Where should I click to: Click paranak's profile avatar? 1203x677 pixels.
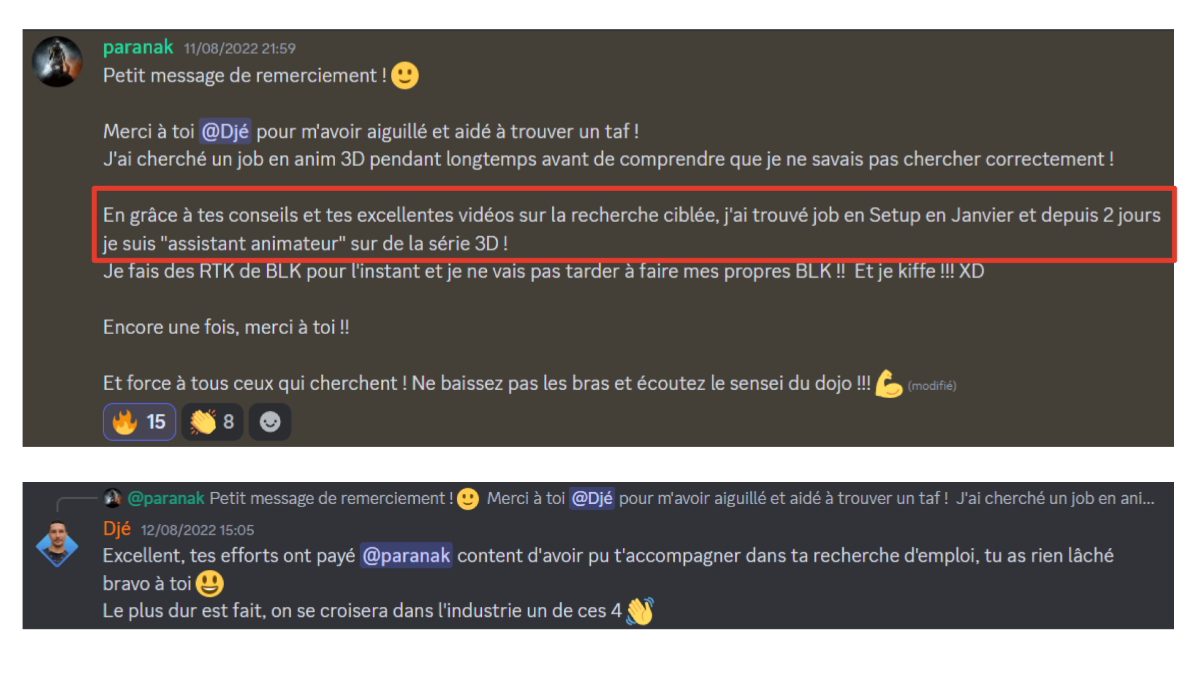(57, 61)
